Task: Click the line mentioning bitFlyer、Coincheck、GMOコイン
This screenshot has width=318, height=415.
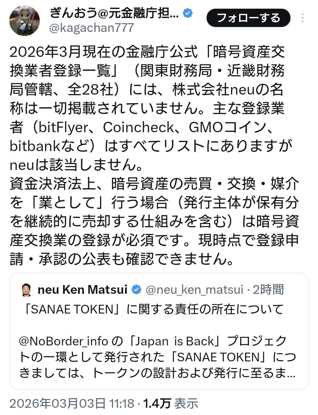Action: [142, 127]
